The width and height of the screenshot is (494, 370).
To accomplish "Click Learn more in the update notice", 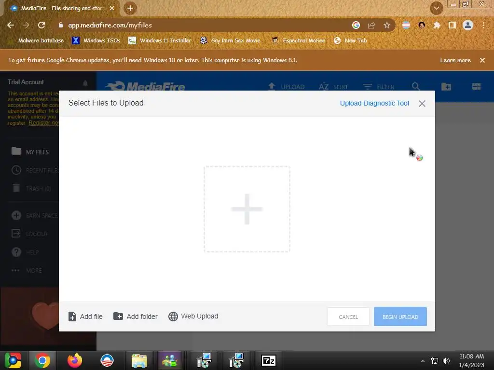I will [455, 60].
